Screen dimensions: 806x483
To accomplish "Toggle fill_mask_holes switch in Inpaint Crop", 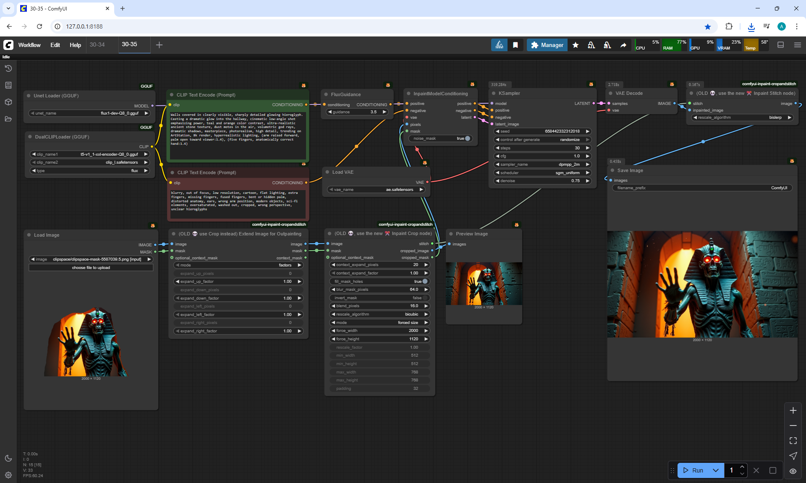I will coord(424,282).
